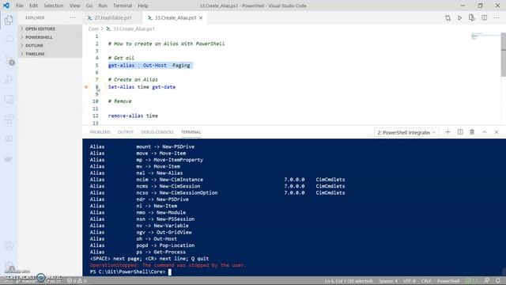Add a new terminal with the plus icon
Viewport: 506px width, 285px height.
447,132
